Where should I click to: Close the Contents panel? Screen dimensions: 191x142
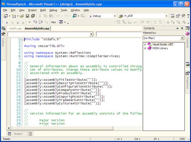click(182, 28)
